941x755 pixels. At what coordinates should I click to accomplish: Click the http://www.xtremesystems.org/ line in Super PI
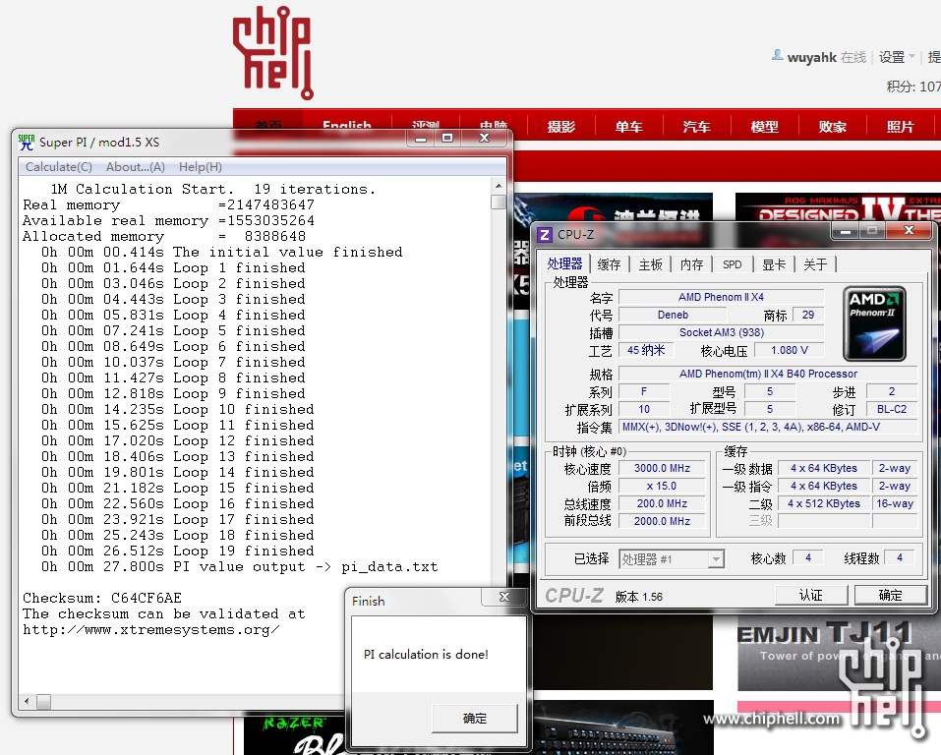coord(151,629)
